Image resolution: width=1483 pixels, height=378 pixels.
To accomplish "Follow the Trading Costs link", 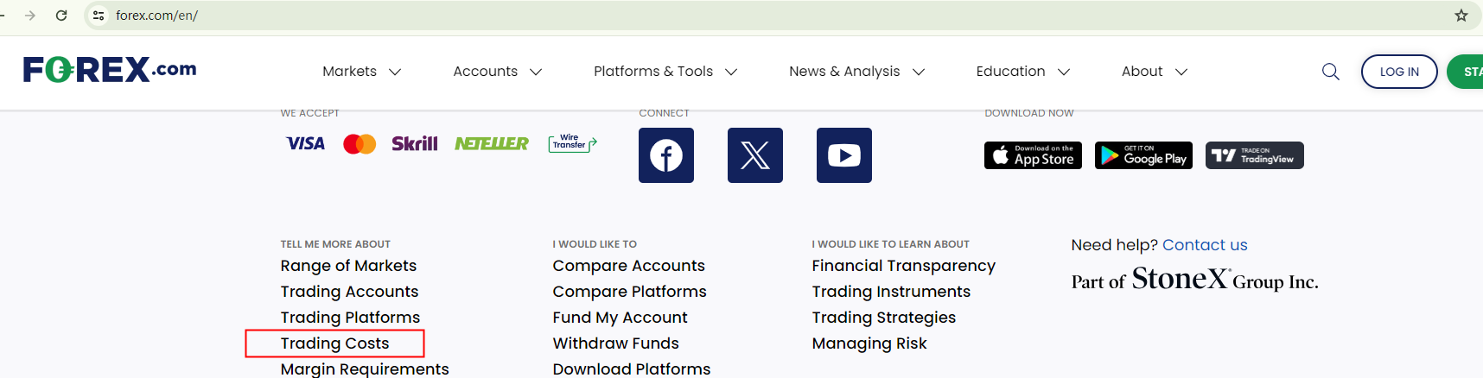I will click(334, 343).
